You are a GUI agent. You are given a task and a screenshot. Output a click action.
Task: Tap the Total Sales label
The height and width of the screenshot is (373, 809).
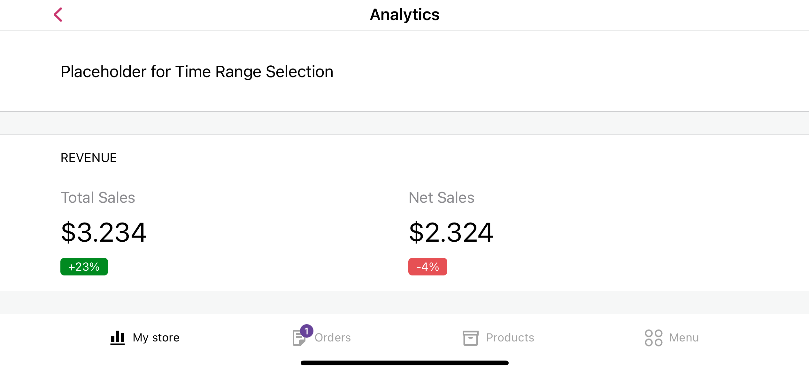[x=98, y=198]
